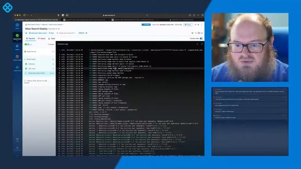The width and height of the screenshot is (301, 169).
Task: Select the first Atlas Search Deploy browser tab
Action: 37,20
